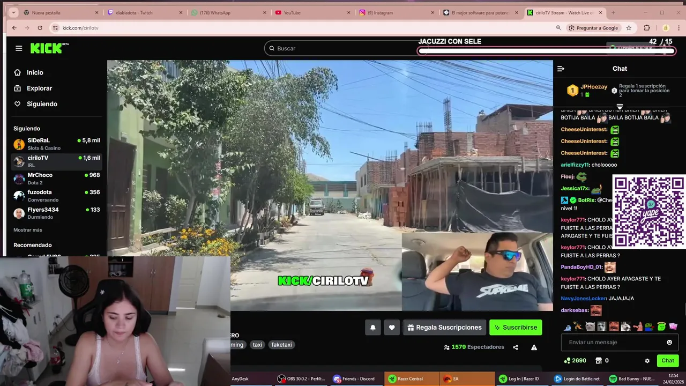The image size is (686, 386).
Task: Focus the Buscar search field
Action: [343, 48]
